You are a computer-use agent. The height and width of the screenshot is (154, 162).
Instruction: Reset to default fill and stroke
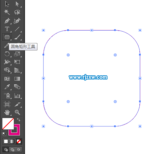(x=4, y=134)
